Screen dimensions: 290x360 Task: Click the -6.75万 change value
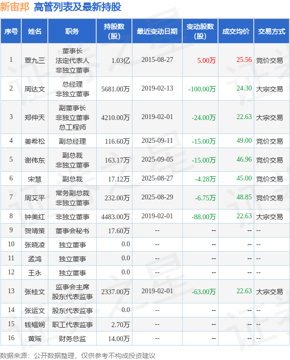coord(205,198)
